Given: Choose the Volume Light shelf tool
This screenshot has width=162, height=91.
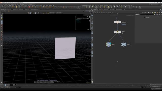Looking at the screenshot, I should pyautogui.click(x=100, y=7).
